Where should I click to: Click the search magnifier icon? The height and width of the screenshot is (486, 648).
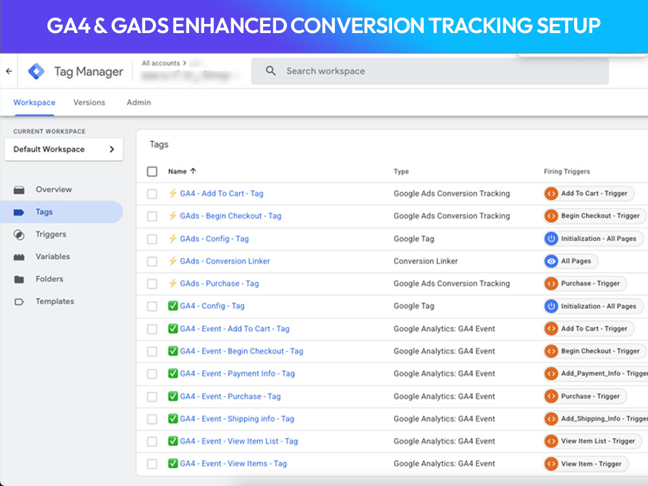point(271,71)
